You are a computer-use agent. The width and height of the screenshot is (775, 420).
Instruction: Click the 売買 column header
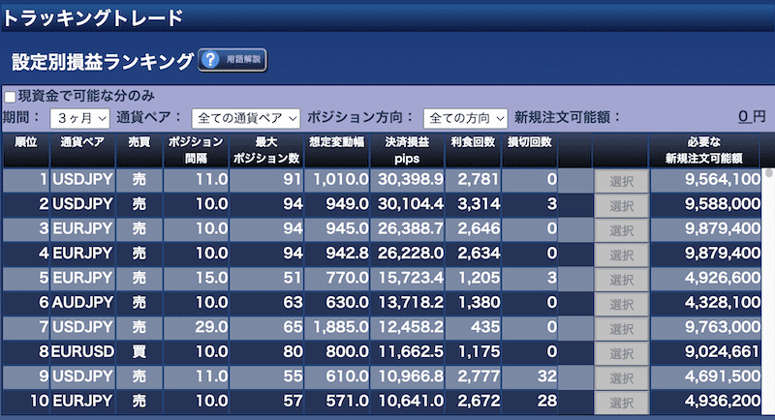(139, 150)
